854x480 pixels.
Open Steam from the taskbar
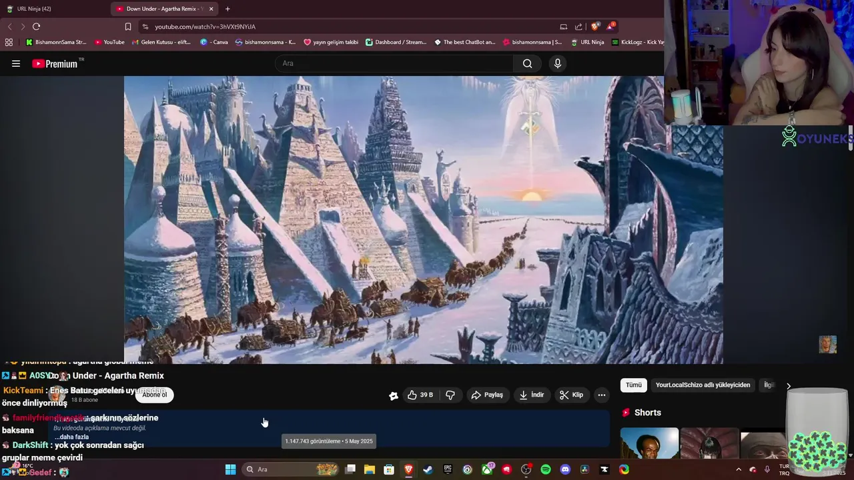tap(428, 469)
